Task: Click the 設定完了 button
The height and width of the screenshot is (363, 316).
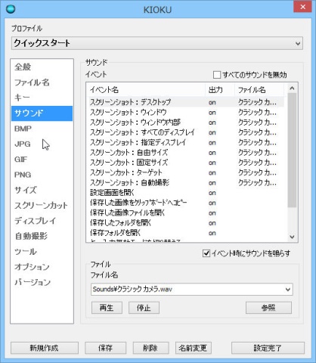Action: coord(268,348)
